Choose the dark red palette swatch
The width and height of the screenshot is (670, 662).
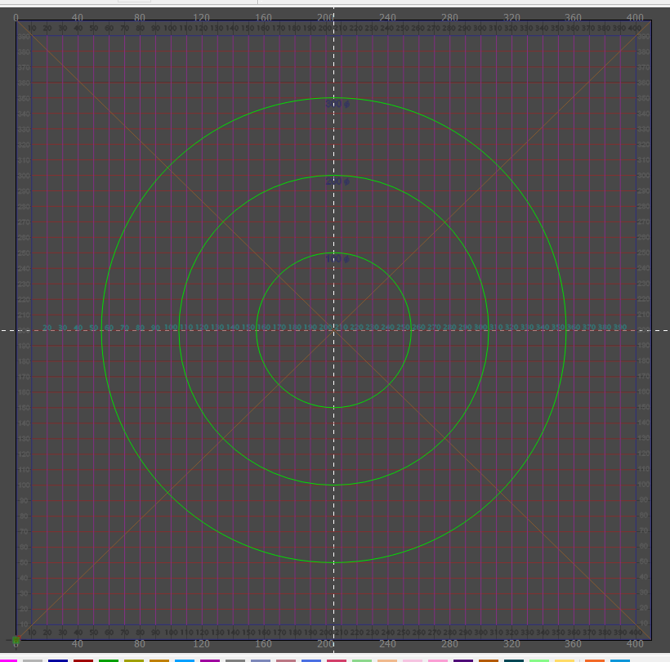click(83, 660)
